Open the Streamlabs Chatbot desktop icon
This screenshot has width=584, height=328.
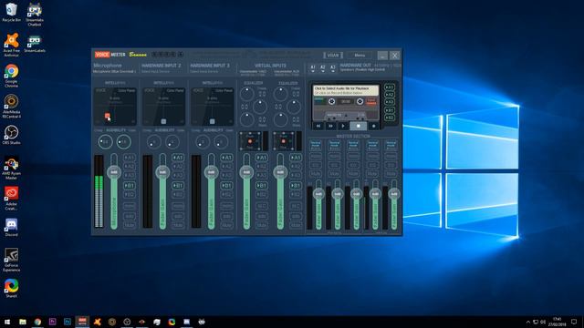(35, 15)
